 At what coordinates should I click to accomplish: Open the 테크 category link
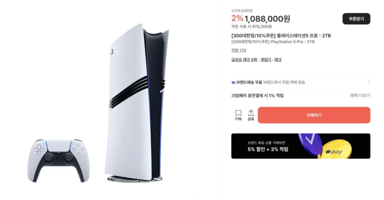pos(277,59)
